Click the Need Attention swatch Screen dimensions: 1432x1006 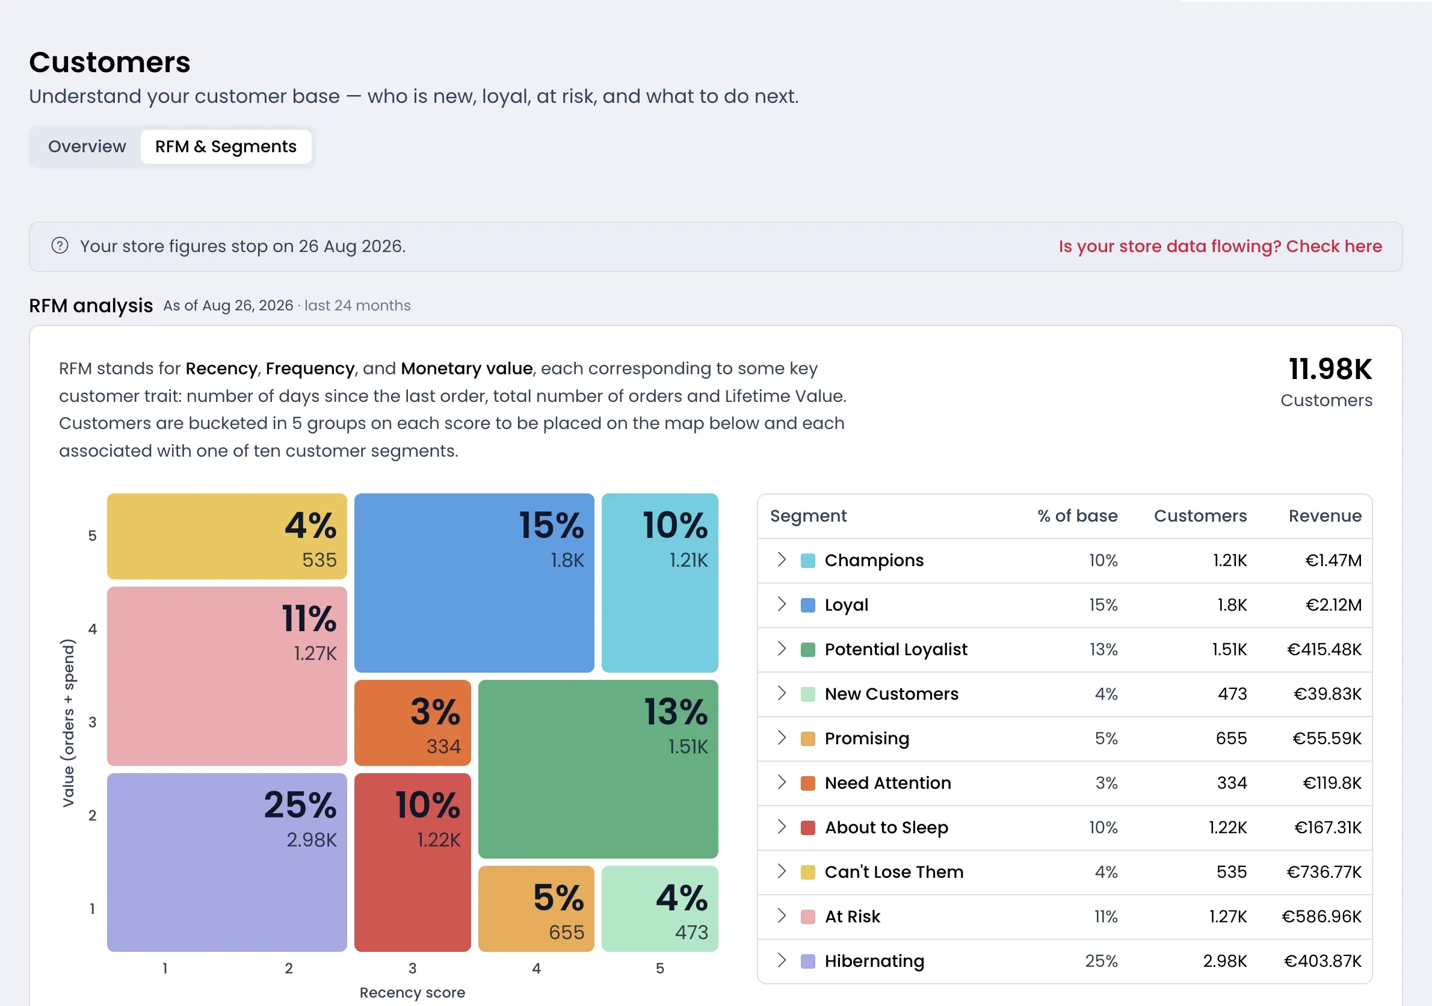[807, 783]
